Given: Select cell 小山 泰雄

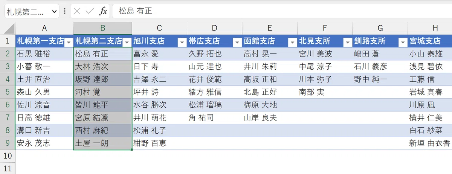Looking at the screenshot, I should coord(430,54).
